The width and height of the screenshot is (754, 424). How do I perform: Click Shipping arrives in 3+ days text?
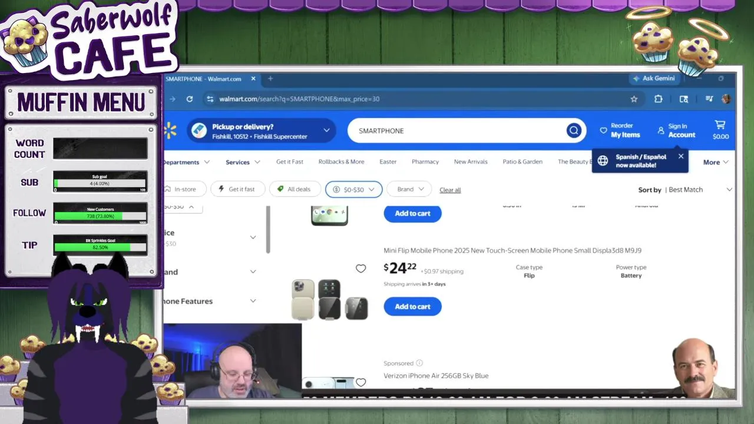click(415, 284)
